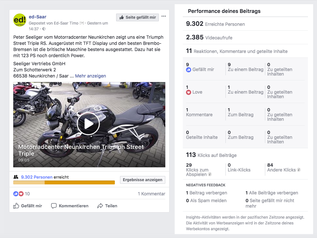Image resolution: width=317 pixels, height=238 pixels.
Task: Click the blue Gefällt mir reaction icon in stats
Action: point(188,70)
